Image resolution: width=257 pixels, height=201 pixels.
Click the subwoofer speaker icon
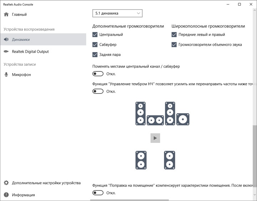click(x=183, y=119)
